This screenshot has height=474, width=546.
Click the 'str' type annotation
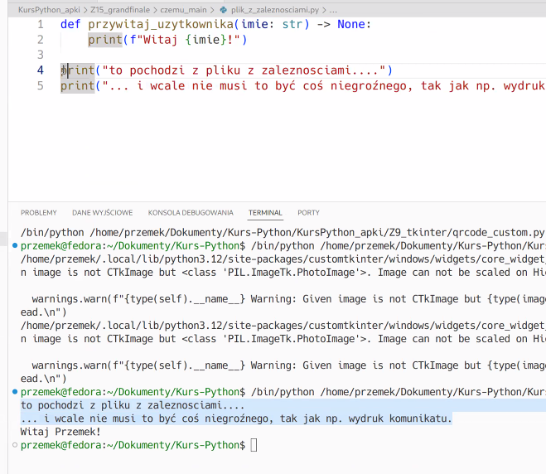[x=292, y=24]
